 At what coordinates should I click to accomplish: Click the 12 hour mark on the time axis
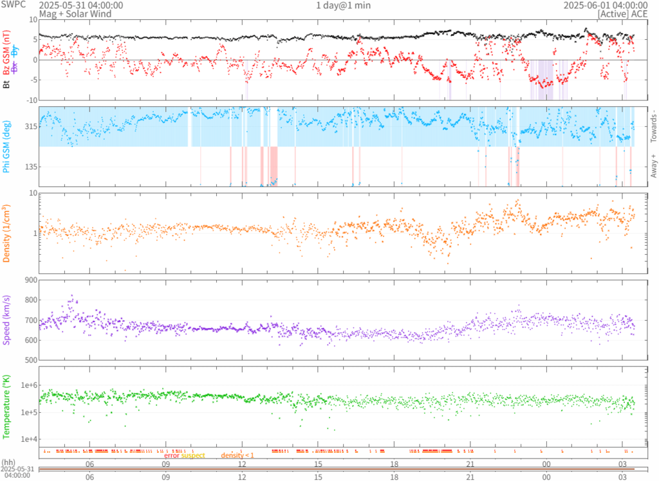click(x=242, y=464)
